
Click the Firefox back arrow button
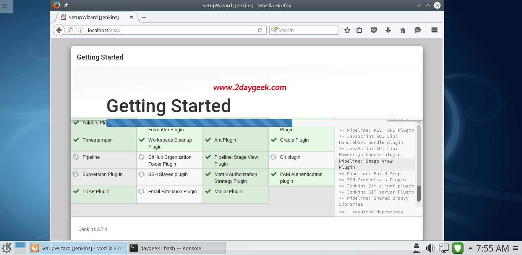click(58, 30)
